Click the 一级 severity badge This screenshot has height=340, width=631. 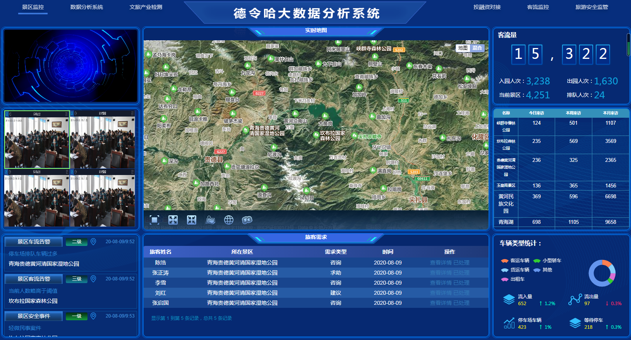(77, 316)
